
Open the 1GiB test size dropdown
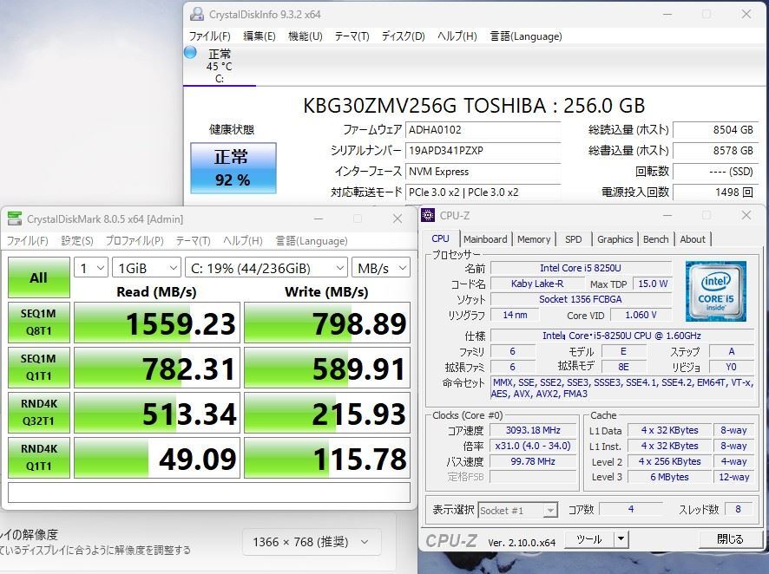coord(147,268)
